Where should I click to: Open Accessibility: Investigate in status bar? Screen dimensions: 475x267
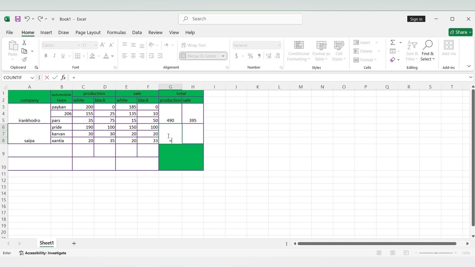point(43,253)
